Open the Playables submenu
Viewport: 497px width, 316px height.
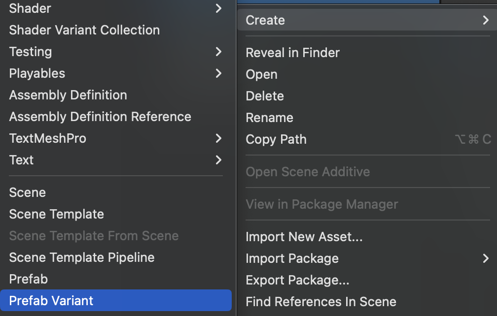click(x=37, y=73)
